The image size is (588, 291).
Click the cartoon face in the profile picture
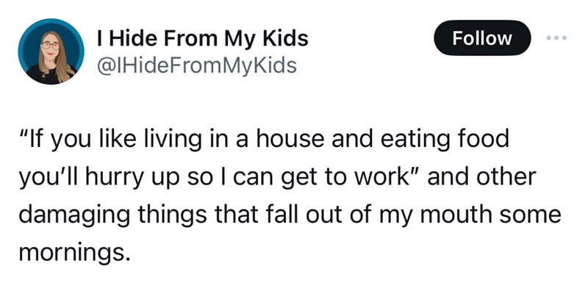50,48
